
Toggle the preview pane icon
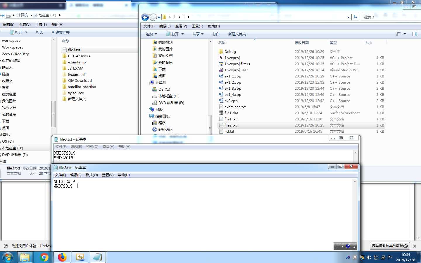(x=414, y=34)
